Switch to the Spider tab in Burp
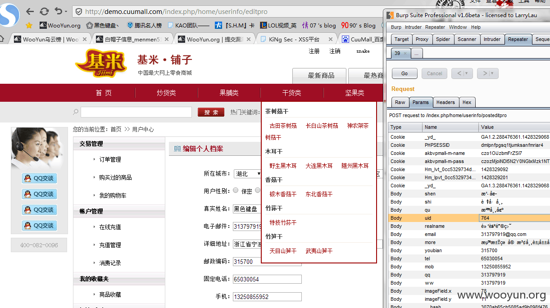Viewport: 550px width, 308px height. click(x=443, y=39)
